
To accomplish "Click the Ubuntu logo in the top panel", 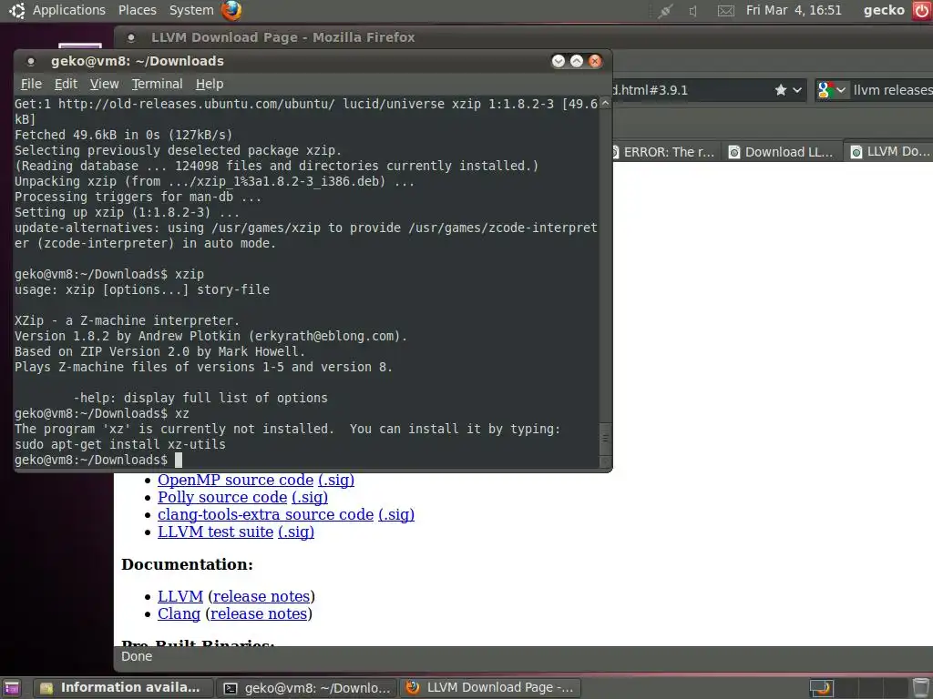I will pos(17,10).
